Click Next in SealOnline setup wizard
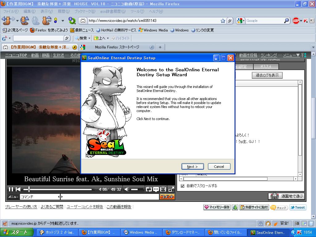The height and width of the screenshot is (237, 316). (x=193, y=166)
